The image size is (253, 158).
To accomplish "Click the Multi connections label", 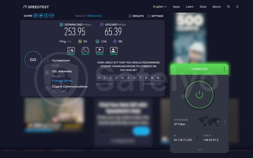I will [55, 65].
